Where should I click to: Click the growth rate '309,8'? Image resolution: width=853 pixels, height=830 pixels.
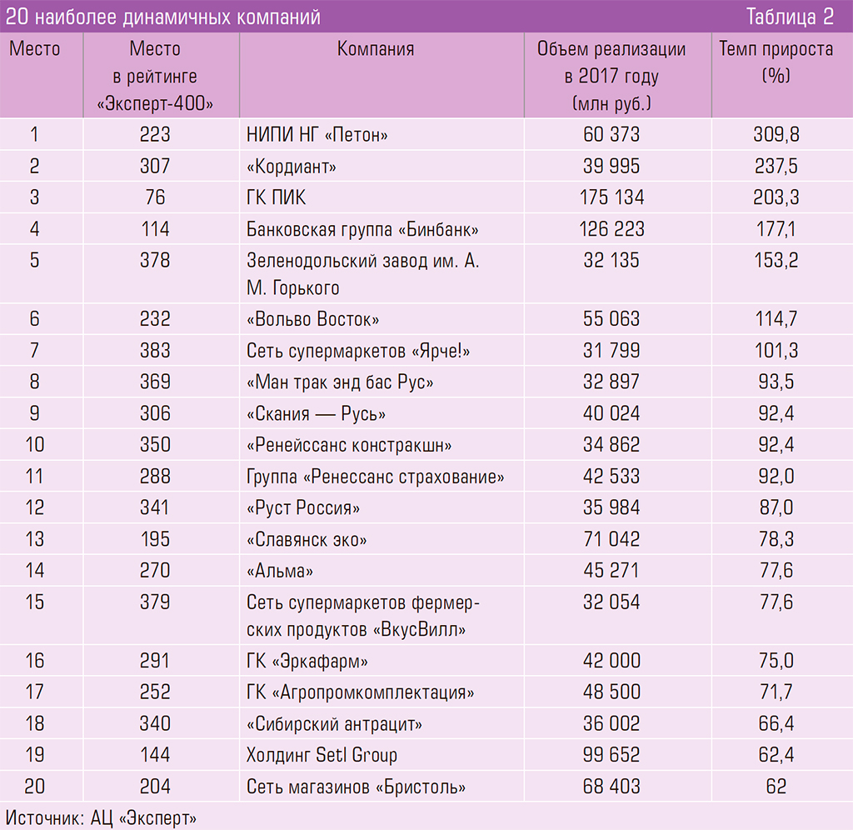776,134
